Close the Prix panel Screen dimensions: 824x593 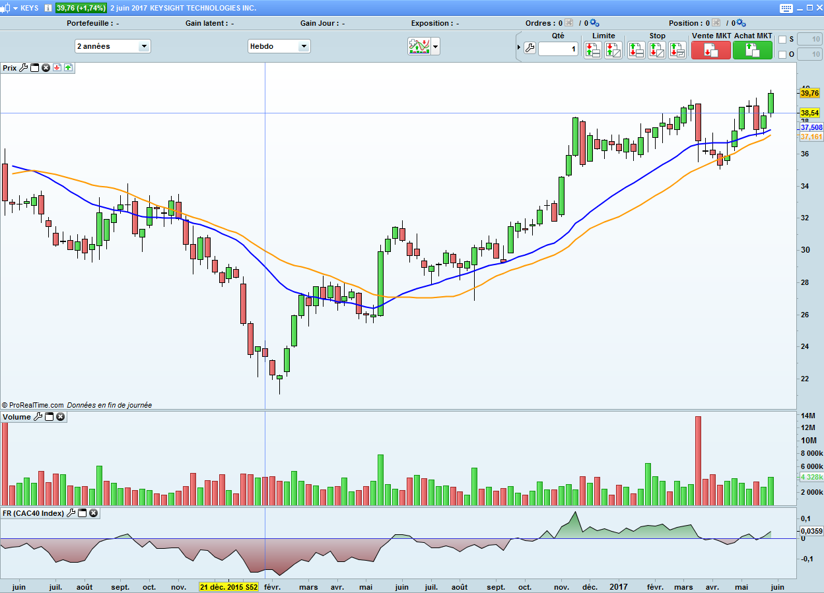46,67
